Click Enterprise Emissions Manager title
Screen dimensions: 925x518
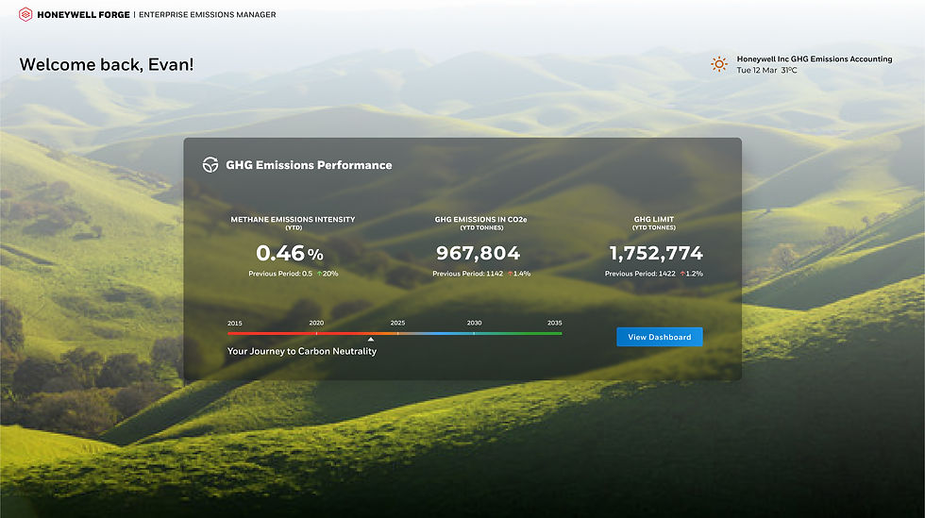pos(207,15)
